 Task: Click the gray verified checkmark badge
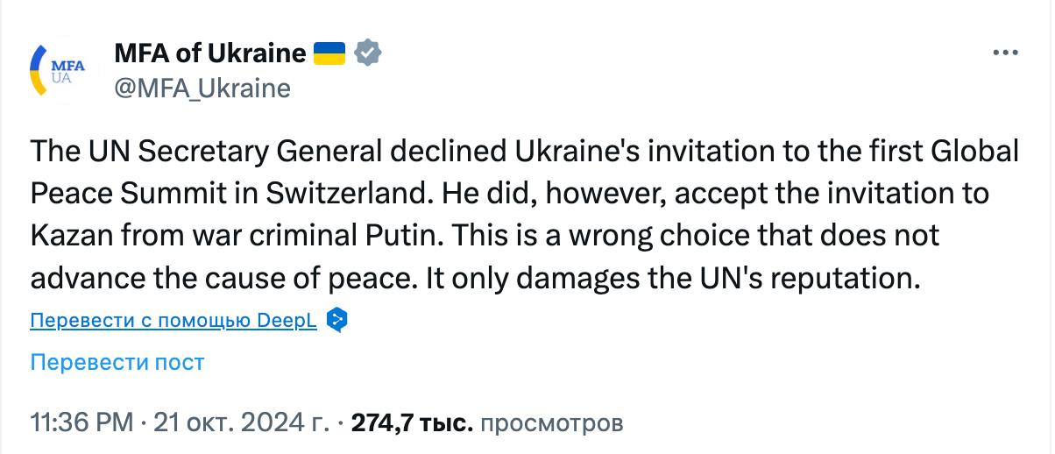click(x=367, y=53)
